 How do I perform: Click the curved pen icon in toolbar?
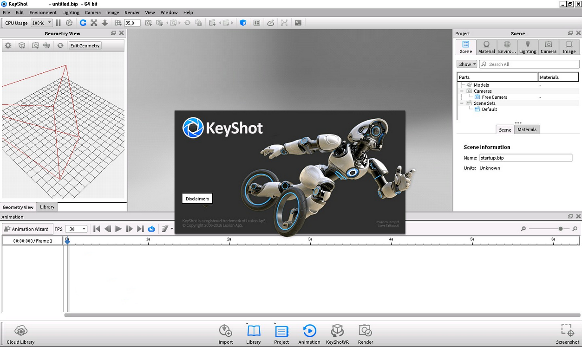[270, 23]
